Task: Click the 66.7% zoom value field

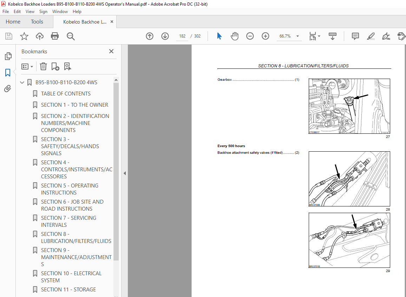Action: tap(285, 36)
